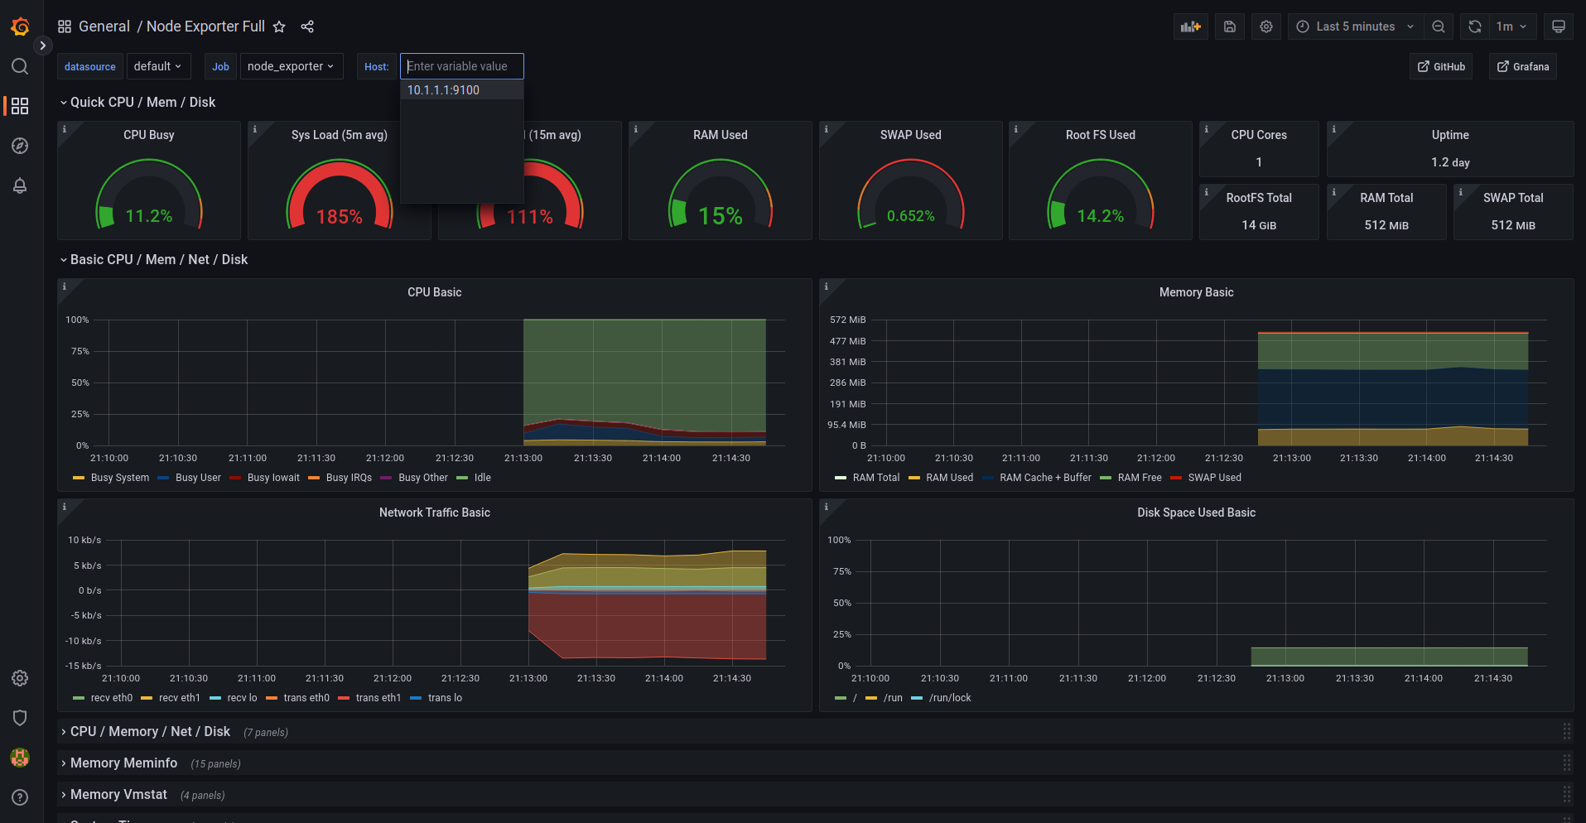This screenshot has width=1586, height=823.
Task: Refresh the dashboard now
Action: (1475, 26)
